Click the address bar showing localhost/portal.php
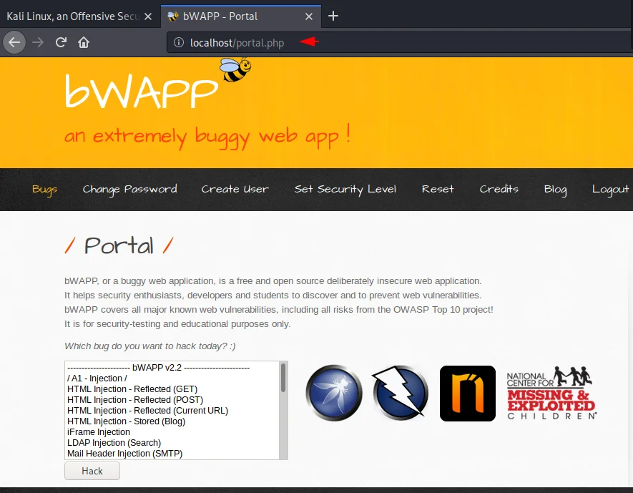 pos(400,42)
